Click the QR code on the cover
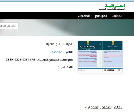The height and width of the screenshot is (112, 134). 105,70
